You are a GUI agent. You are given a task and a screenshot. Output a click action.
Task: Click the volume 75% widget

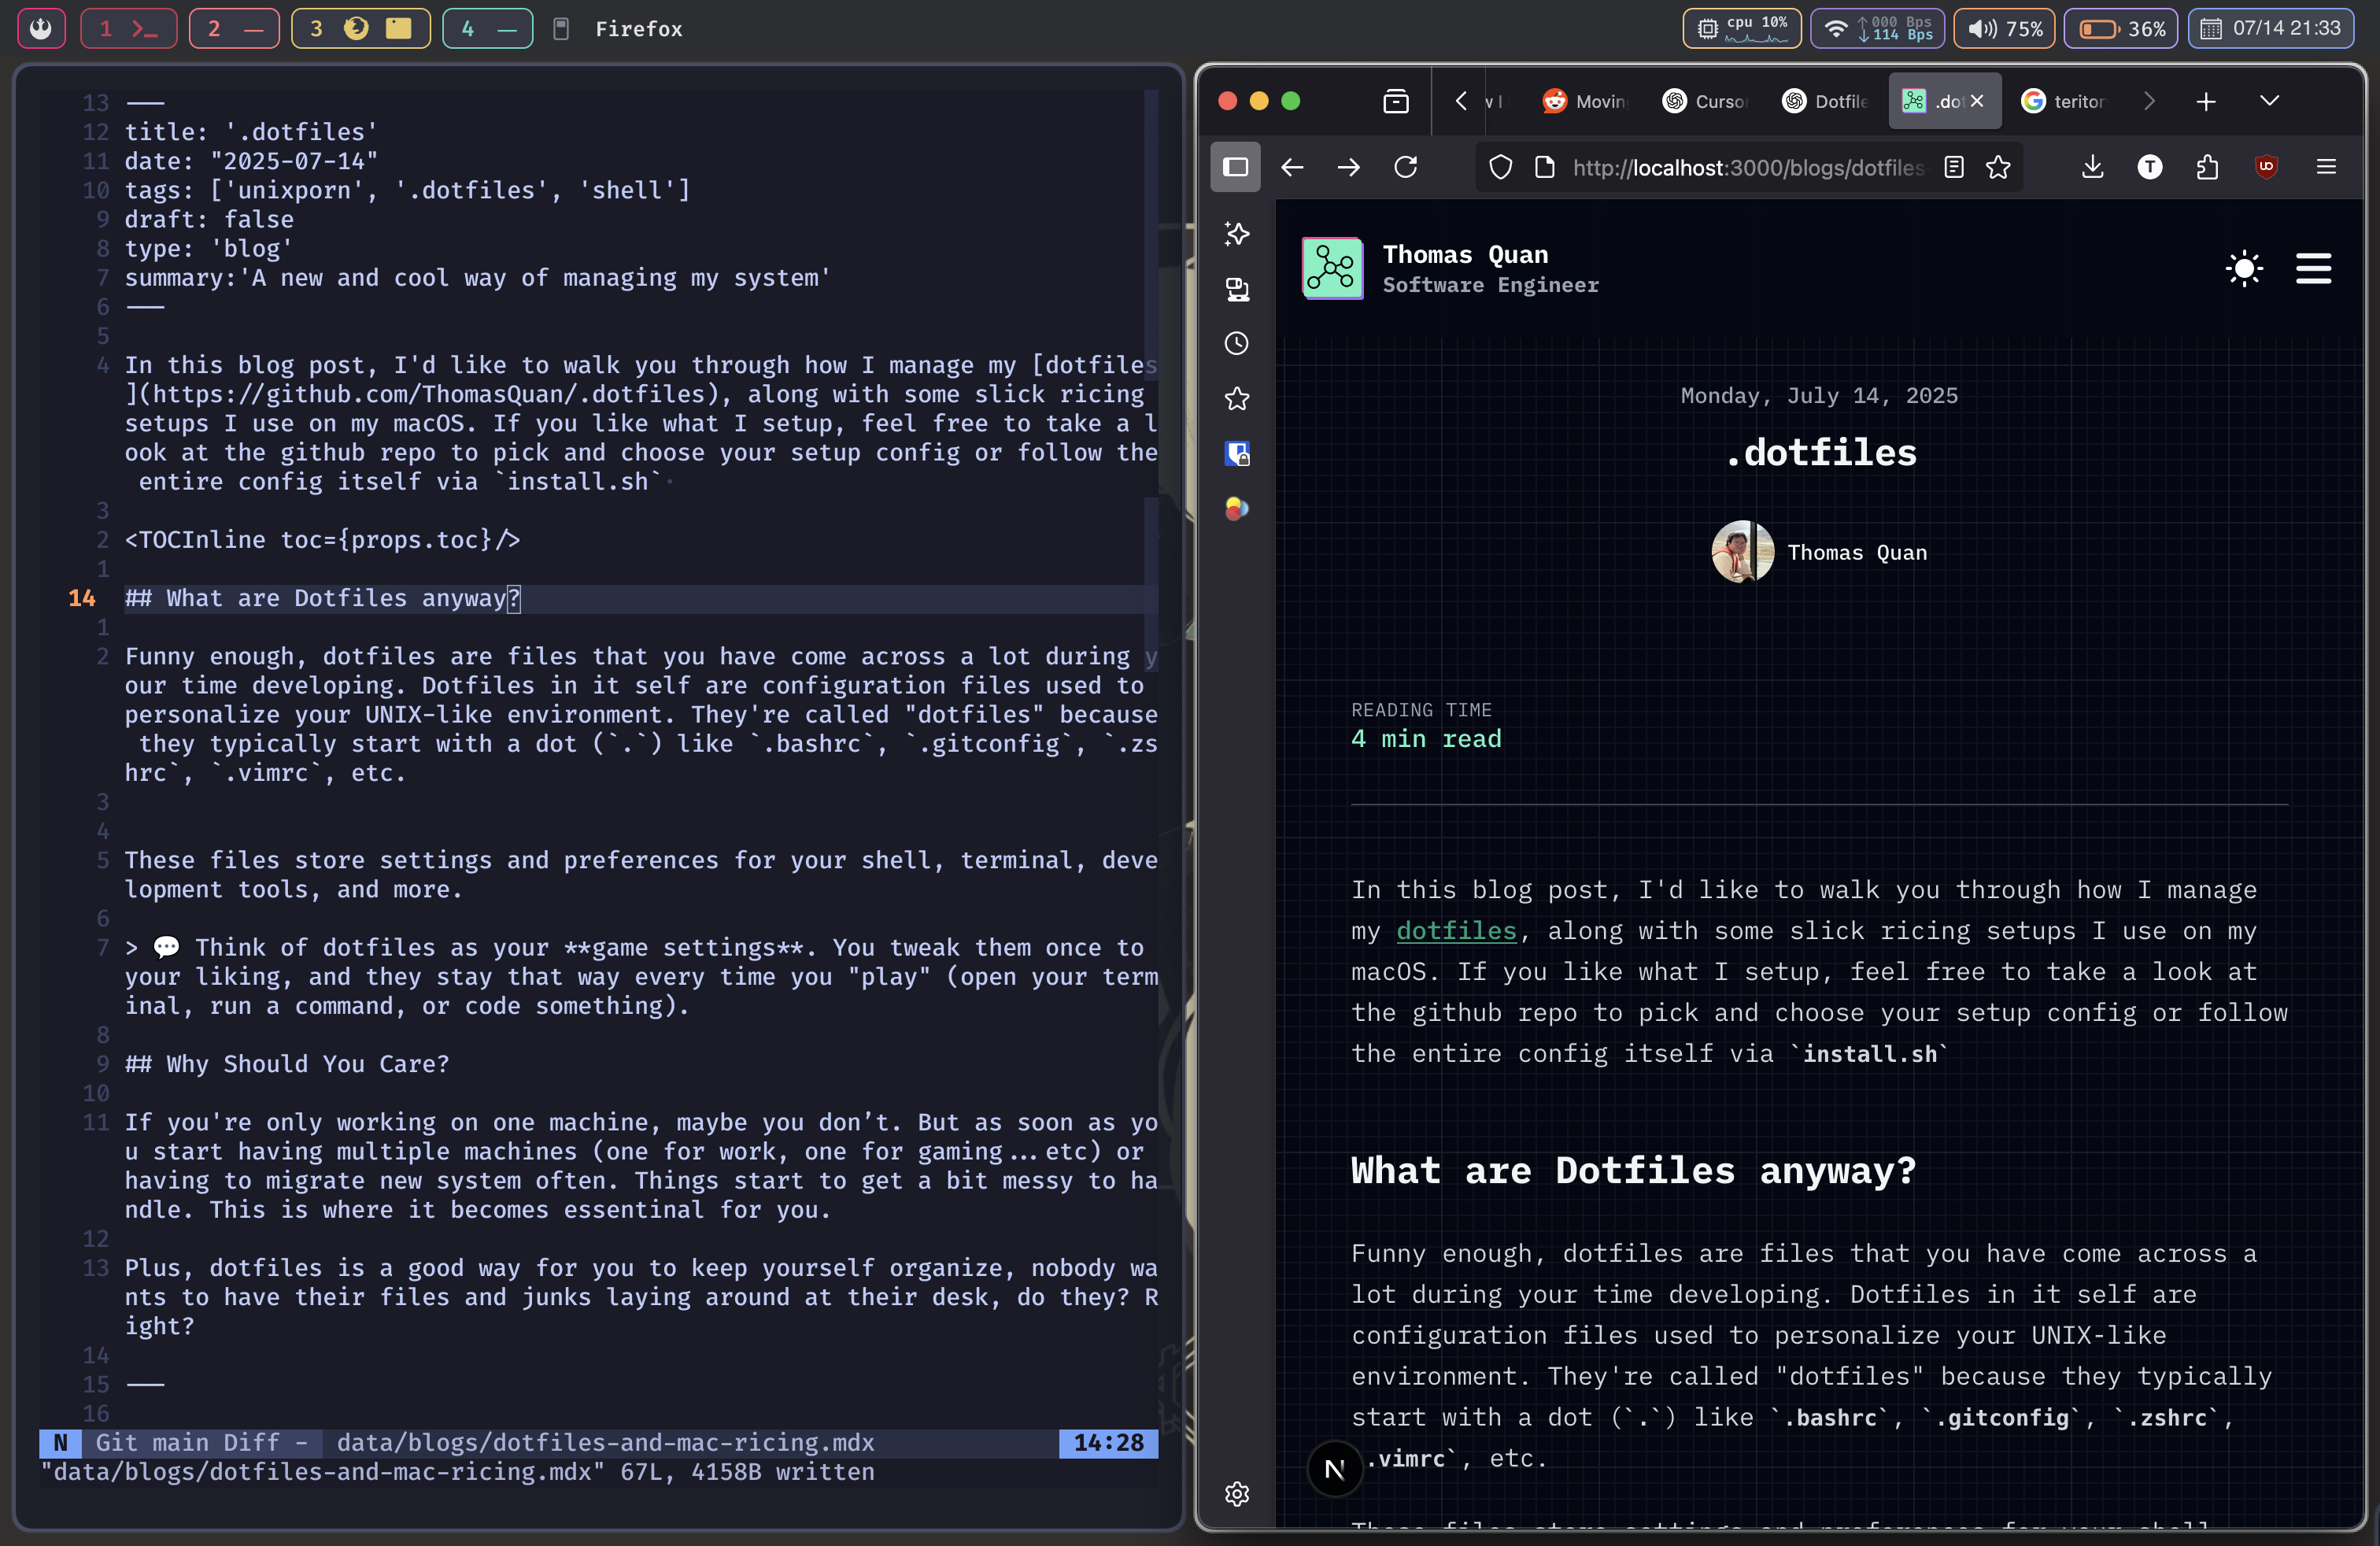[2004, 28]
